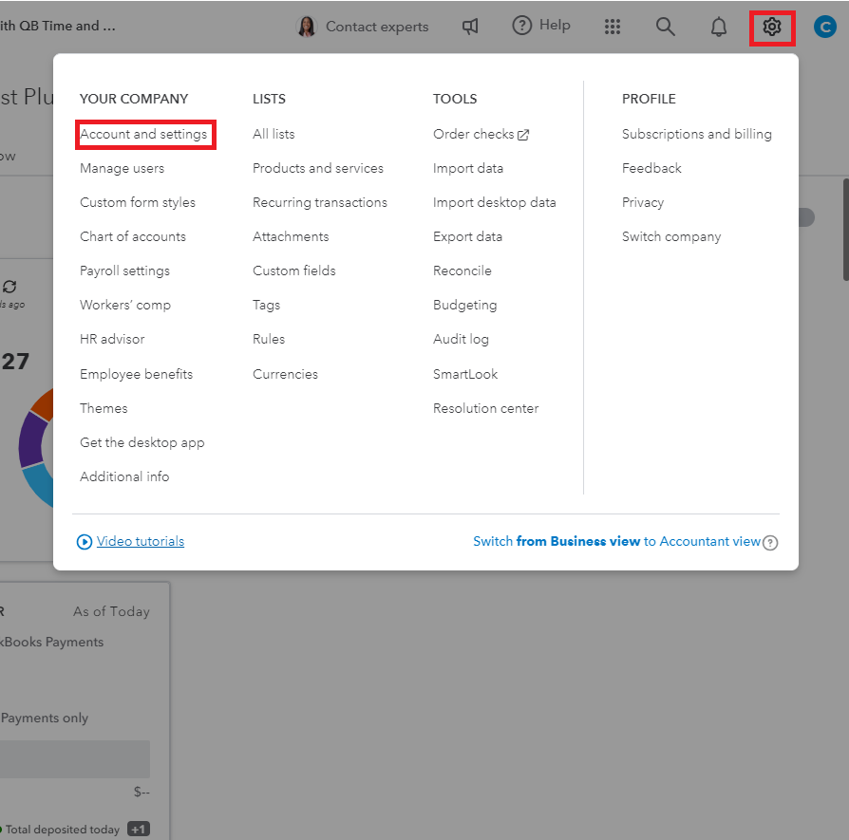Screen dimensions: 849x840
Task: Open the profile avatar labeled C
Action: [x=825, y=27]
